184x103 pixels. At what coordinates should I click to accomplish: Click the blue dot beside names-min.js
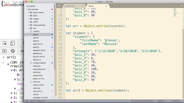point(52,85)
